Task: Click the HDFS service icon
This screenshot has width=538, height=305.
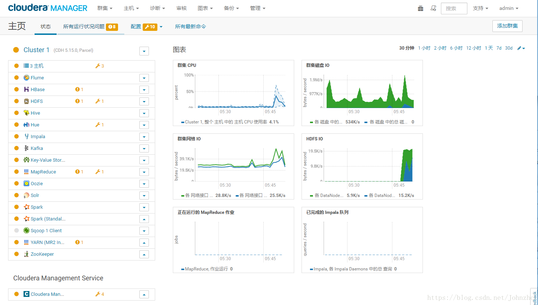Action: [x=26, y=101]
